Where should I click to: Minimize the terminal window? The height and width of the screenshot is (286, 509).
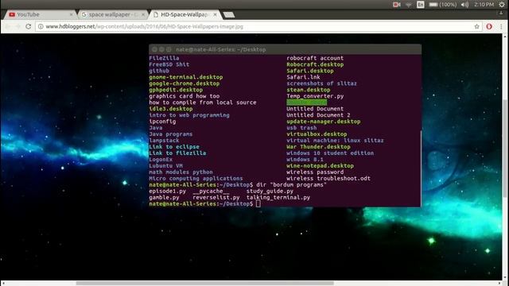point(161,49)
